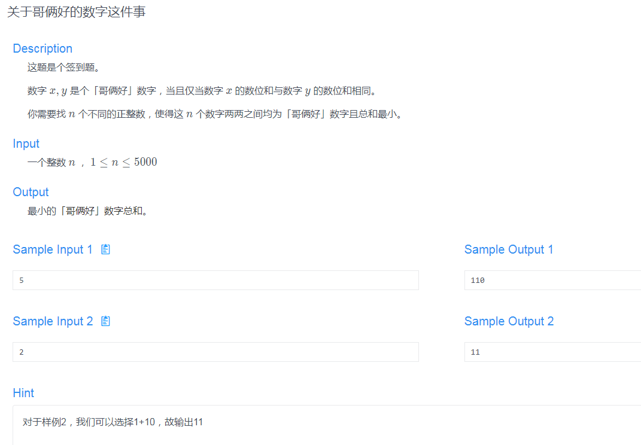Select the Sample Input 2 box containing 2
The height and width of the screenshot is (445, 641).
(215, 352)
